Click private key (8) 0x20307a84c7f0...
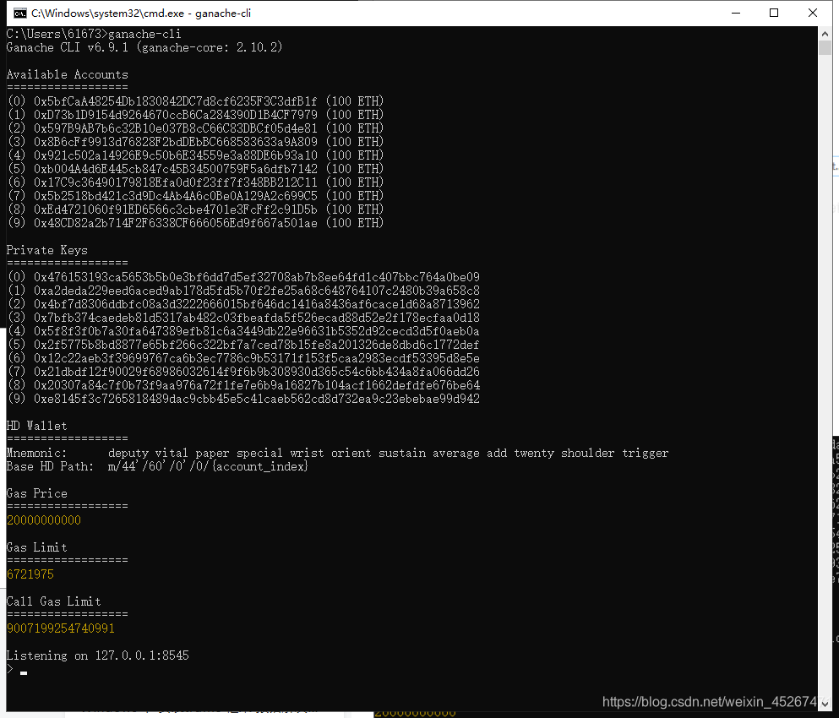Image resolution: width=839 pixels, height=718 pixels. pos(257,385)
